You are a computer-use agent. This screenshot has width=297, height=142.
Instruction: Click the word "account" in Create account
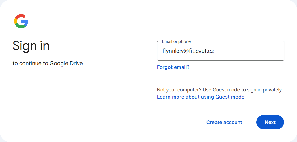coord(233,122)
